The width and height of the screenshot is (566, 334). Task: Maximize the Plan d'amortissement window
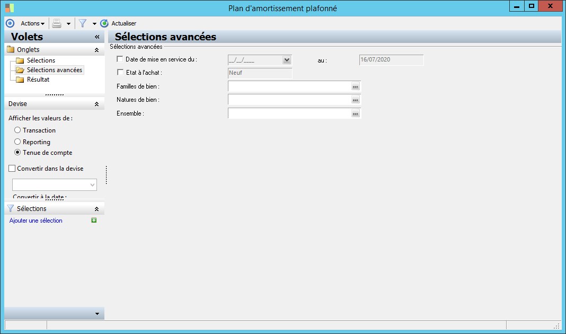(x=532, y=6)
